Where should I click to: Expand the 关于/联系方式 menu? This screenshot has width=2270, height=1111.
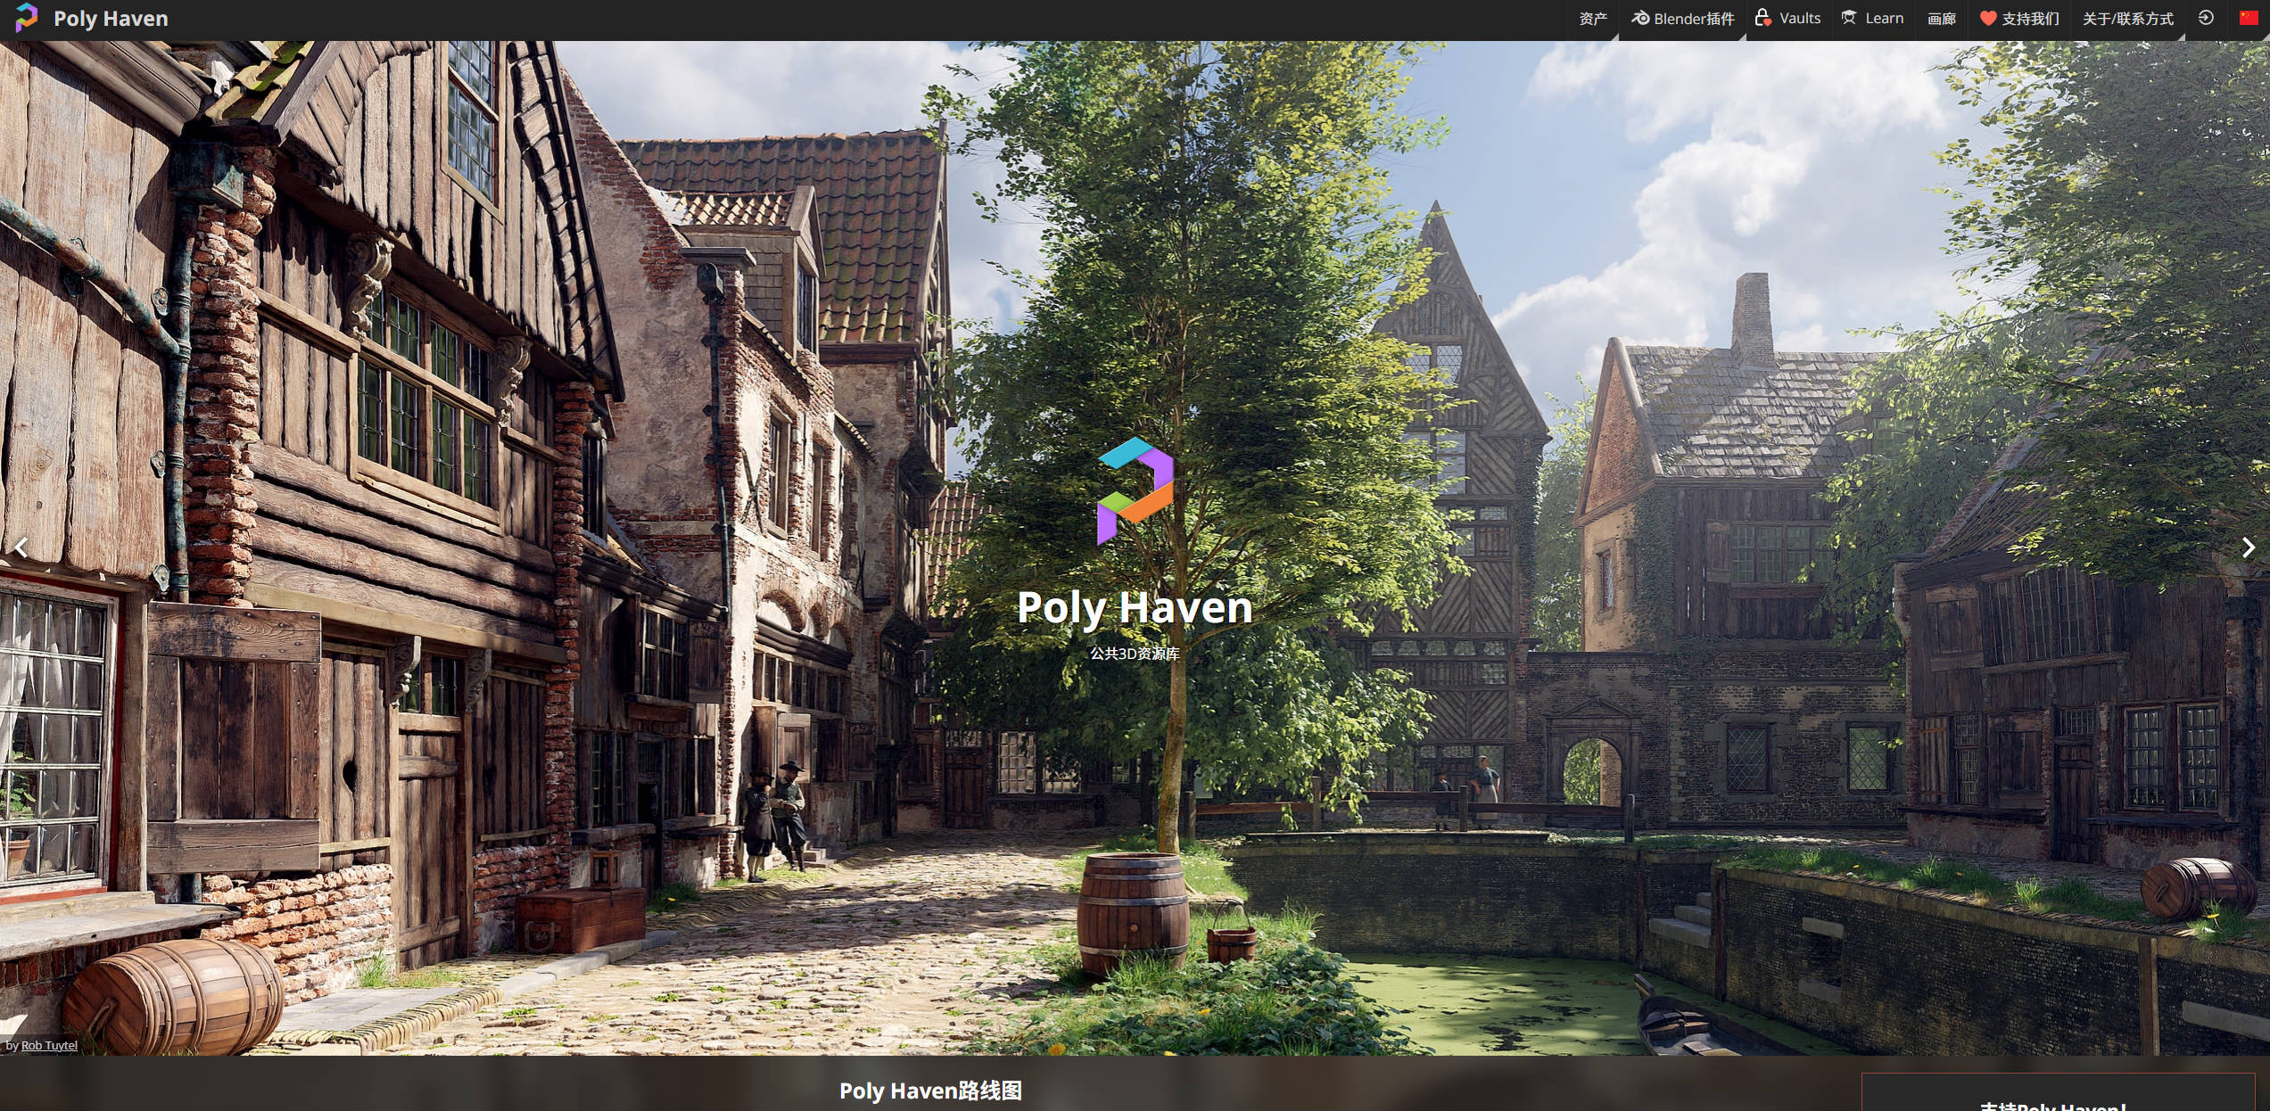coord(2127,19)
